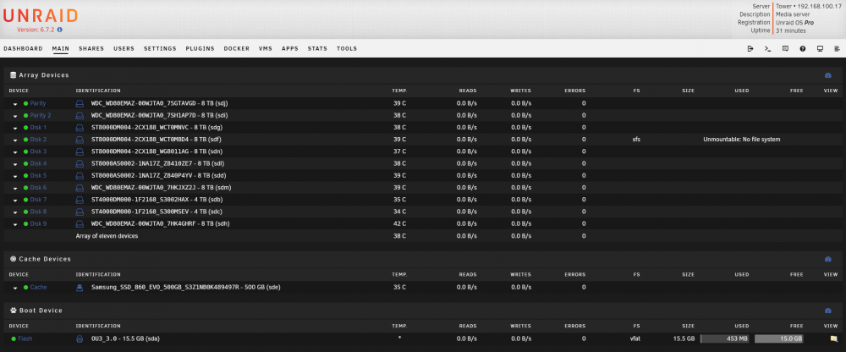Go to the Dashboard tab
The image size is (846, 352).
(x=23, y=48)
